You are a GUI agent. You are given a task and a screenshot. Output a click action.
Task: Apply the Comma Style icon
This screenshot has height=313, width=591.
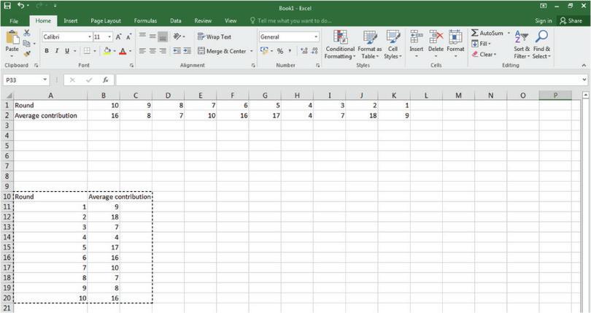tap(290, 51)
